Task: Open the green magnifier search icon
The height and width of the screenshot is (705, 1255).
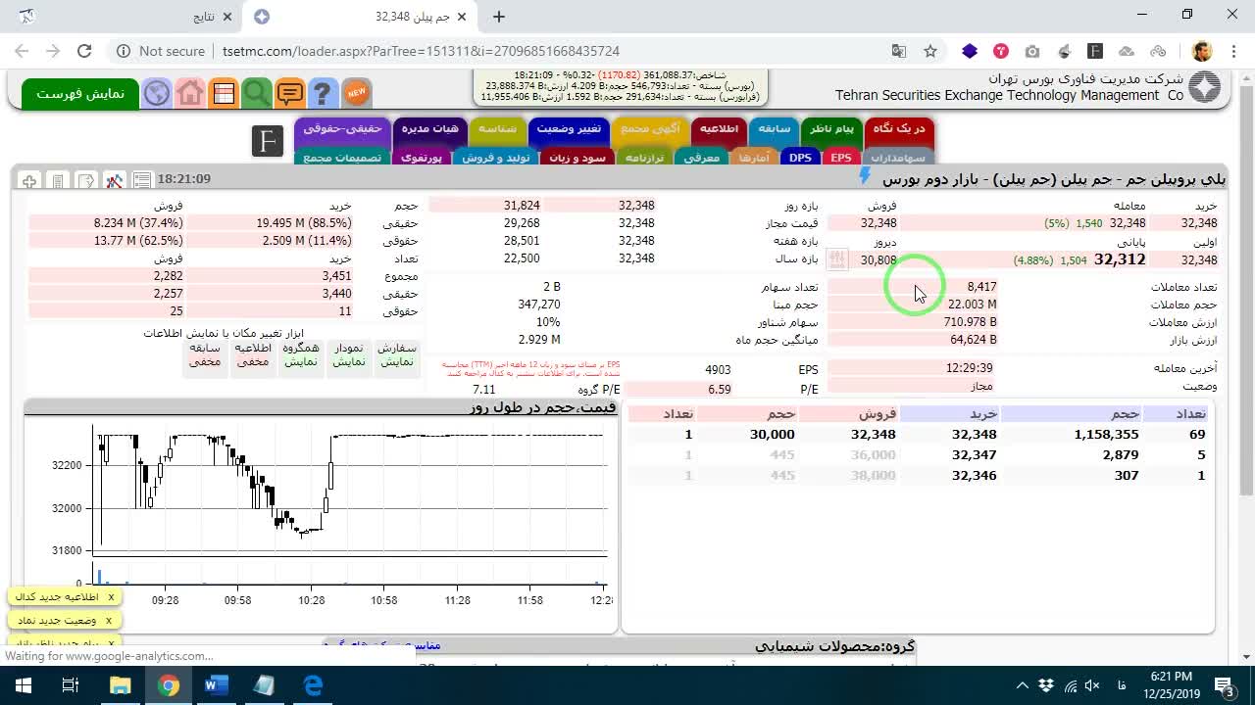Action: [257, 93]
